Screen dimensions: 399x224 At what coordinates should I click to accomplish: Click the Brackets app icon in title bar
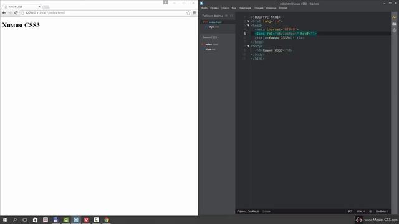(x=201, y=3)
